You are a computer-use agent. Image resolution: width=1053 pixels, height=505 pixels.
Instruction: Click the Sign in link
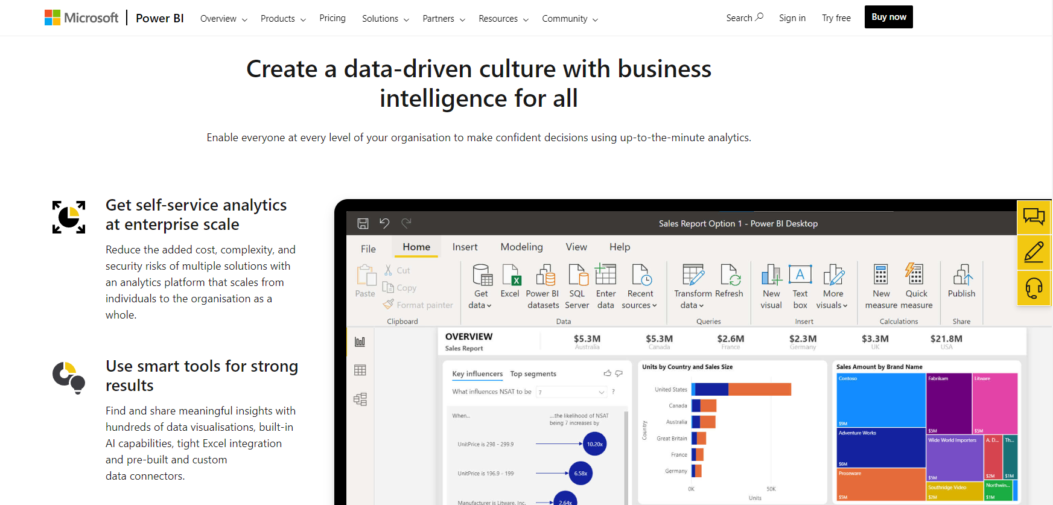[x=792, y=18]
